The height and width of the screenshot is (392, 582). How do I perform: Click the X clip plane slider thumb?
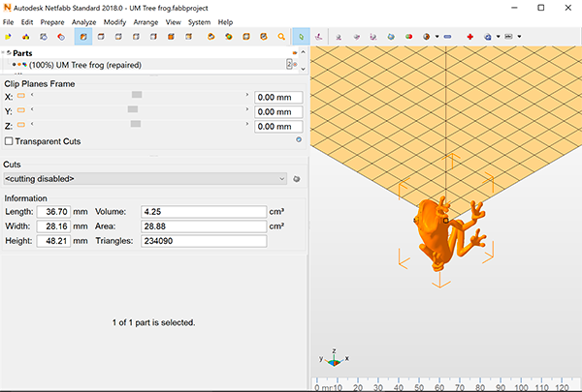pyautogui.click(x=137, y=95)
